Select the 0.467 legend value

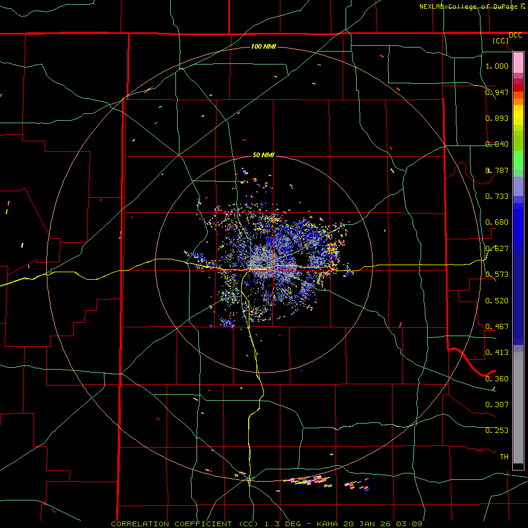497,326
